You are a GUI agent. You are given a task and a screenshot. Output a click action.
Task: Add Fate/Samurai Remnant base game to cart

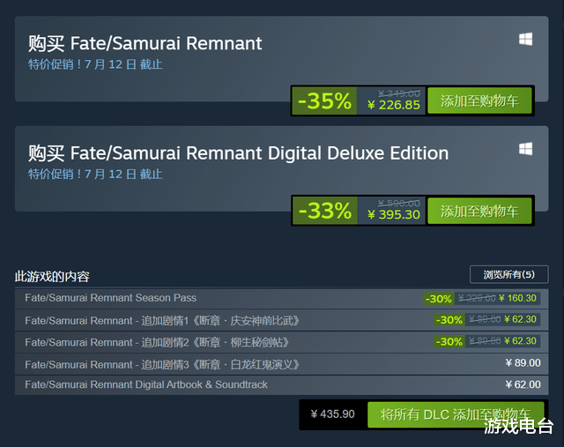click(479, 101)
